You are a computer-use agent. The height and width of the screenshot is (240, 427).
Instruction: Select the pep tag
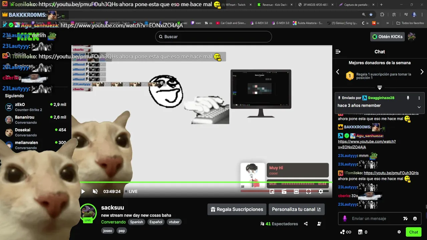(x=122, y=231)
